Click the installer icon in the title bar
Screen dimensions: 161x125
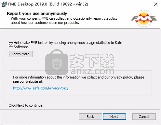(4, 4)
